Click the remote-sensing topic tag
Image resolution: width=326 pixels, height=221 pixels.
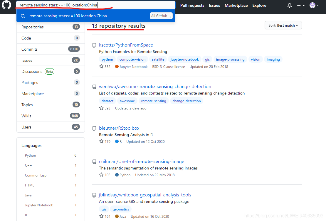click(x=154, y=101)
